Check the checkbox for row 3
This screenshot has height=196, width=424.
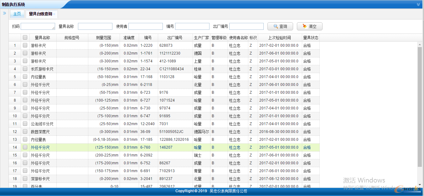pyautogui.click(x=25, y=61)
